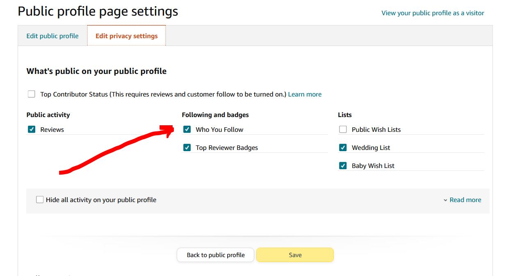Enable Public Wish Lists
Viewport: 506px width, 276px height.
click(x=343, y=129)
